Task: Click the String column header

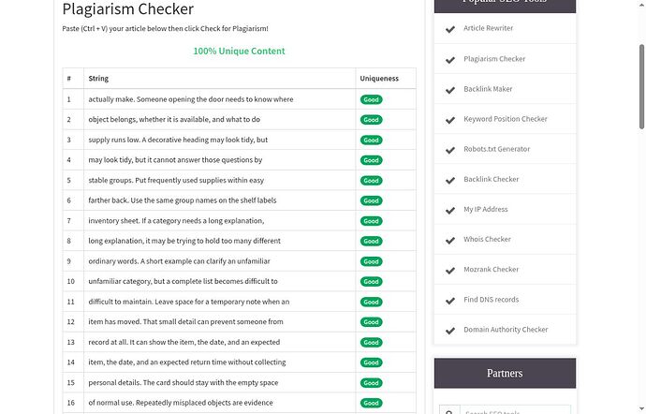Action: pyautogui.click(x=98, y=79)
